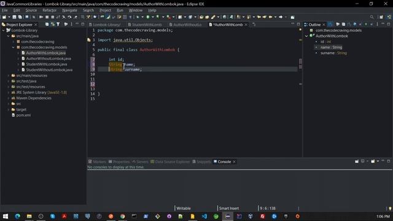Launch Debug with the bug icon
The image size is (393, 221).
pyautogui.click(x=138, y=17)
